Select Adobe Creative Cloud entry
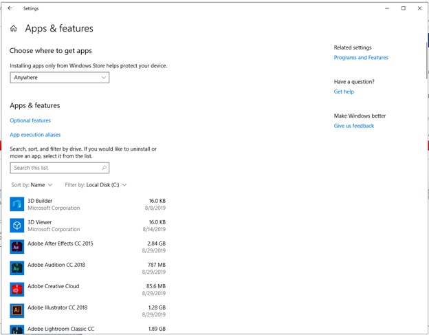 [54, 286]
